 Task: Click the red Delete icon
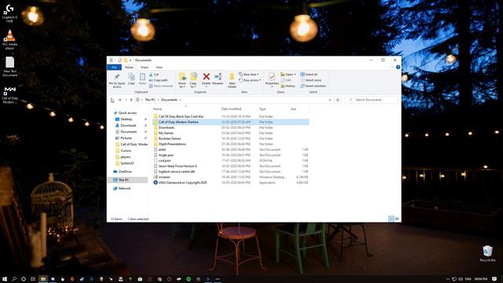(206, 77)
